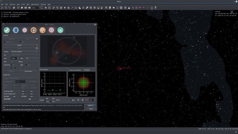
Task: Toggle the Max checkbox
Action: [x=71, y=100]
